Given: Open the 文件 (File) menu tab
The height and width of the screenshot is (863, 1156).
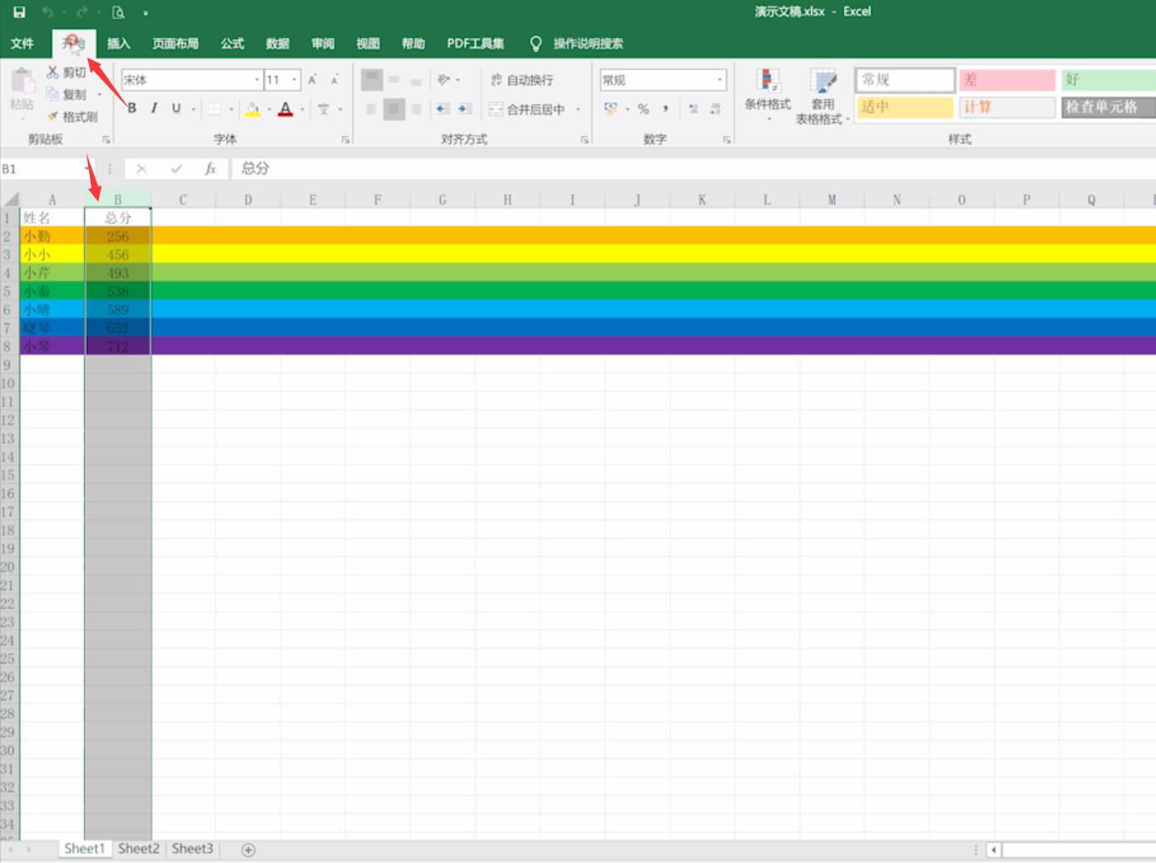Looking at the screenshot, I should pyautogui.click(x=22, y=43).
